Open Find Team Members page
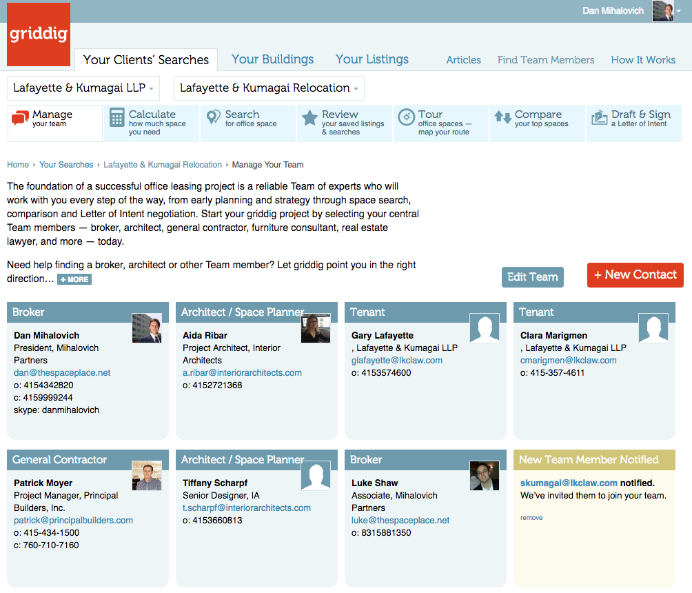692x593 pixels. 546,59
